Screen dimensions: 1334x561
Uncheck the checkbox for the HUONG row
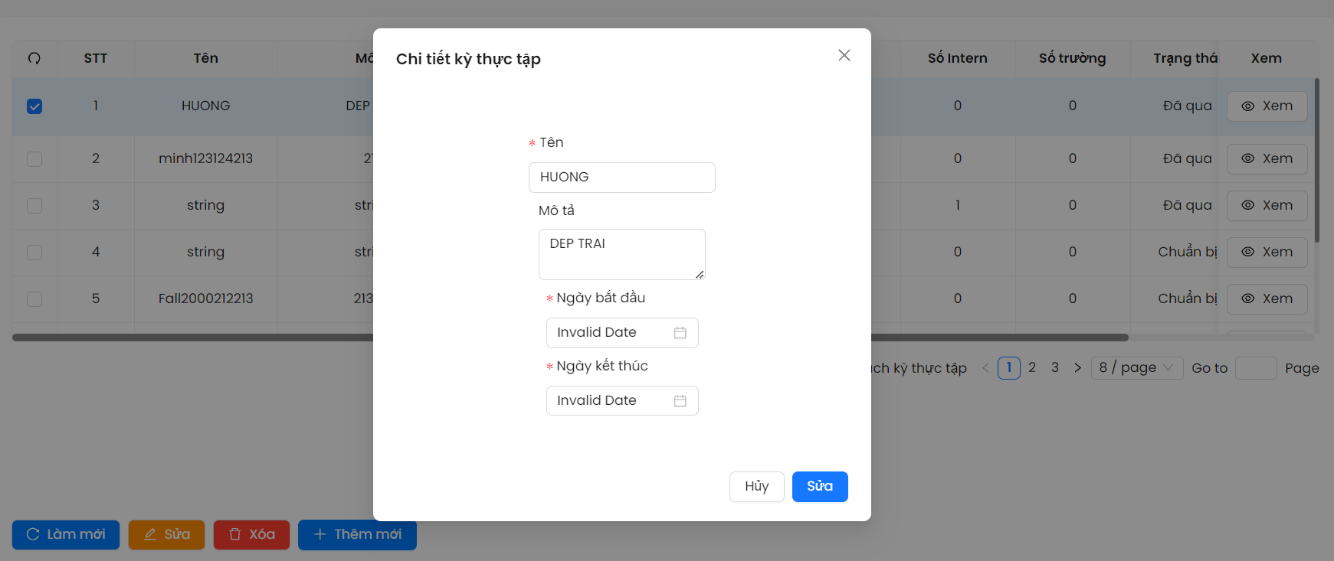coord(34,106)
